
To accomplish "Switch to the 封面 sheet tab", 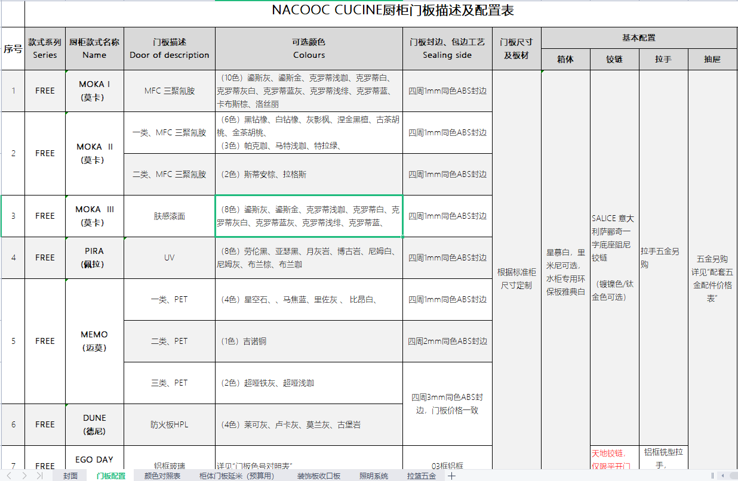I will click(70, 476).
